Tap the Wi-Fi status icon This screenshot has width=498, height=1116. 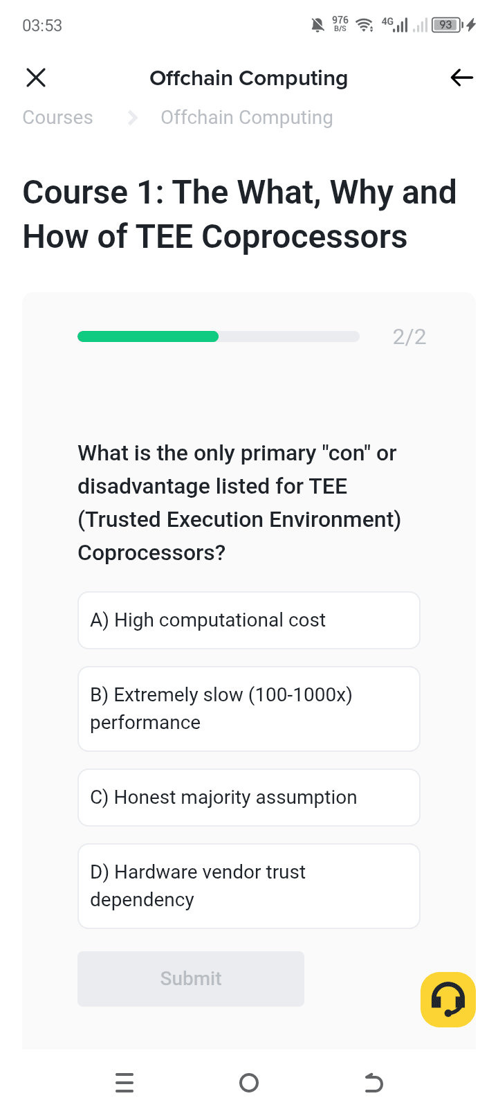click(364, 26)
